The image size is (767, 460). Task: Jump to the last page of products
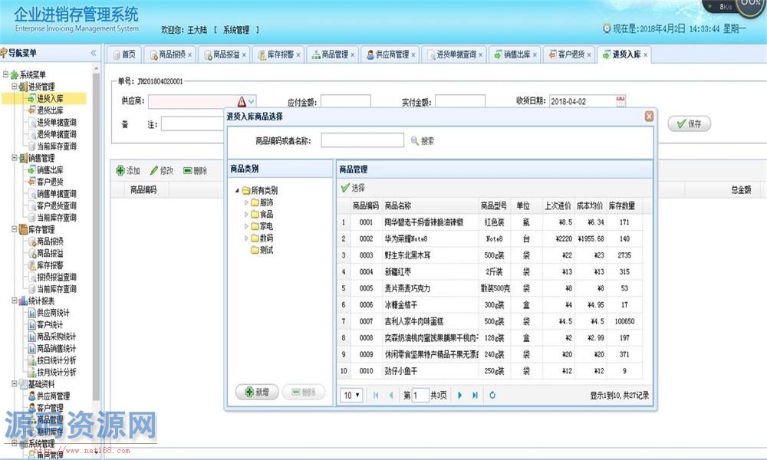(x=475, y=396)
